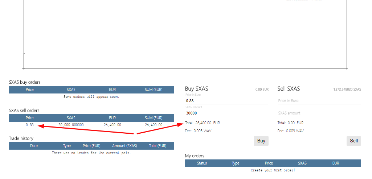This screenshot has height=179, width=372.
Task: Click the Price (EUR) header in Trade history
Action: coord(91,146)
